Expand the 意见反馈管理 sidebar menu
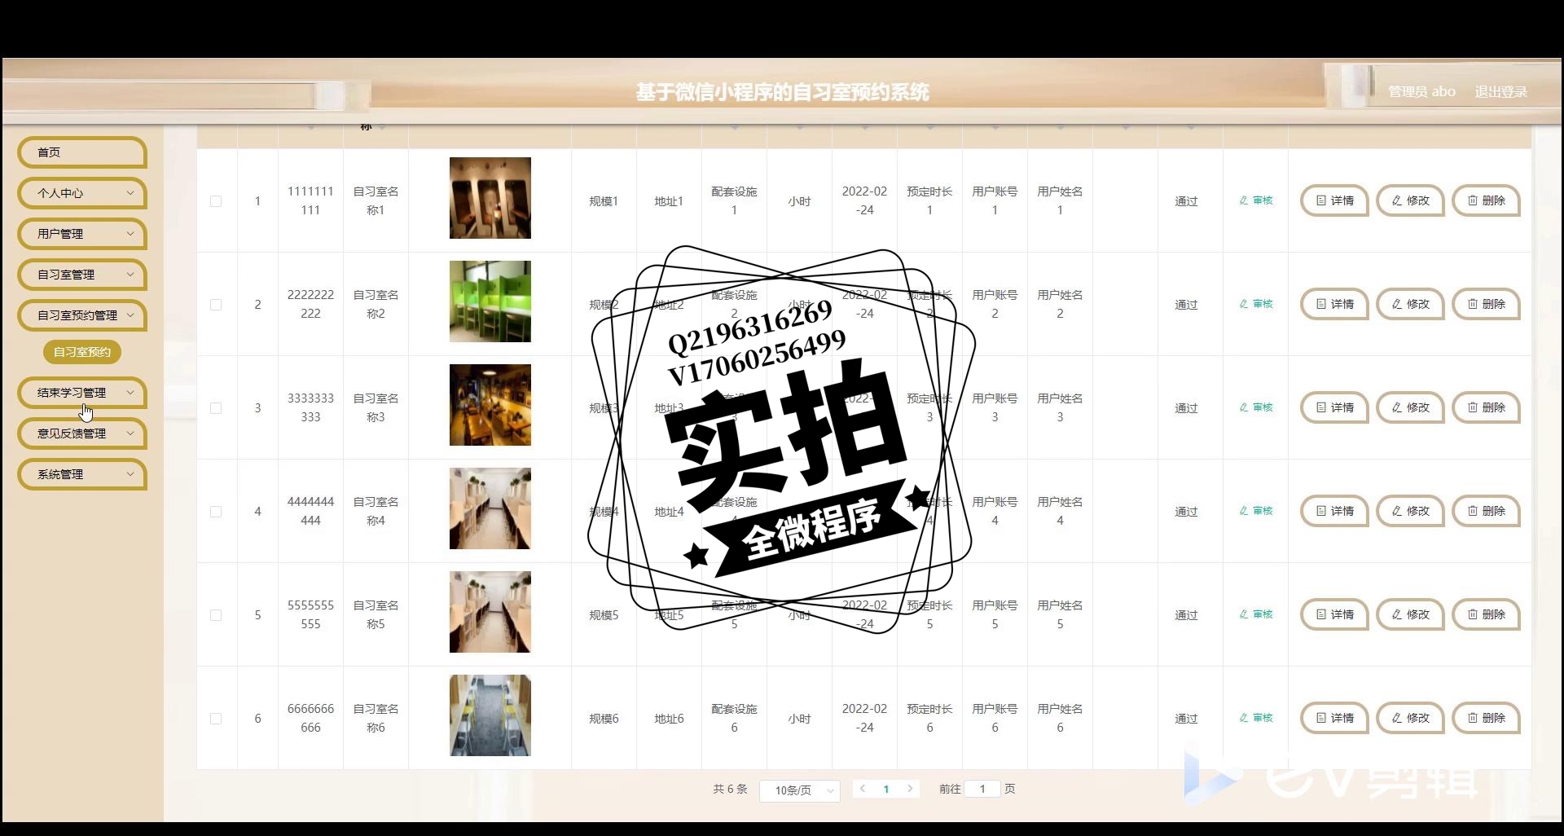Screen dimensions: 1564x836 (x=81, y=433)
